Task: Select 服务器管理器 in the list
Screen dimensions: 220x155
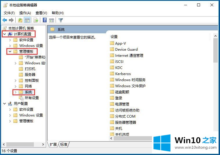Action: point(126,122)
